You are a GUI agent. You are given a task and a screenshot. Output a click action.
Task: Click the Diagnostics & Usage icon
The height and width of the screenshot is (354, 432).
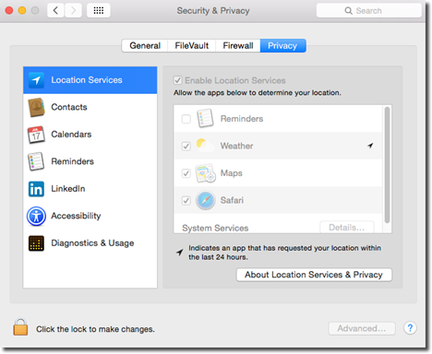coord(36,243)
